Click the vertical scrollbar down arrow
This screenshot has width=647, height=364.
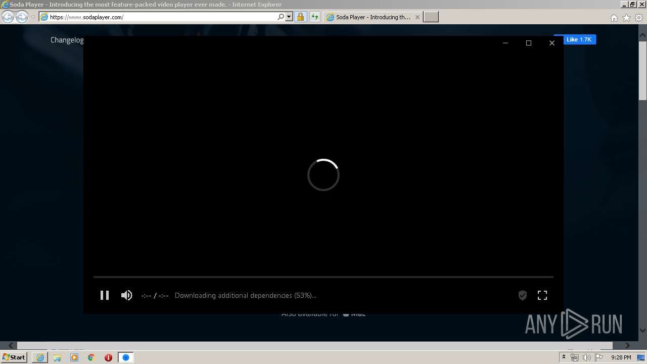click(642, 331)
